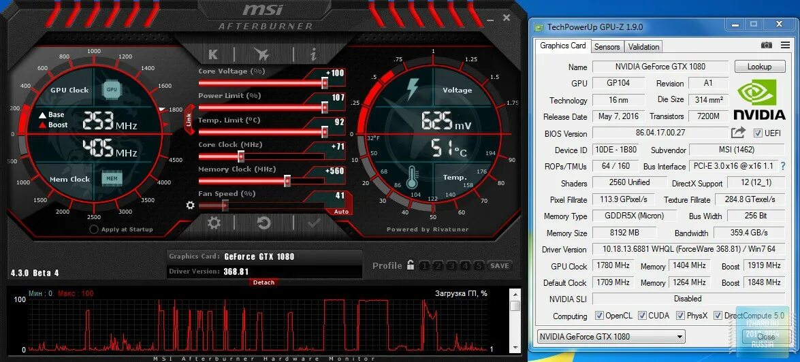This screenshot has height=362, width=800.
Task: Open the GPU-Z hamburger menu
Action: (785, 46)
